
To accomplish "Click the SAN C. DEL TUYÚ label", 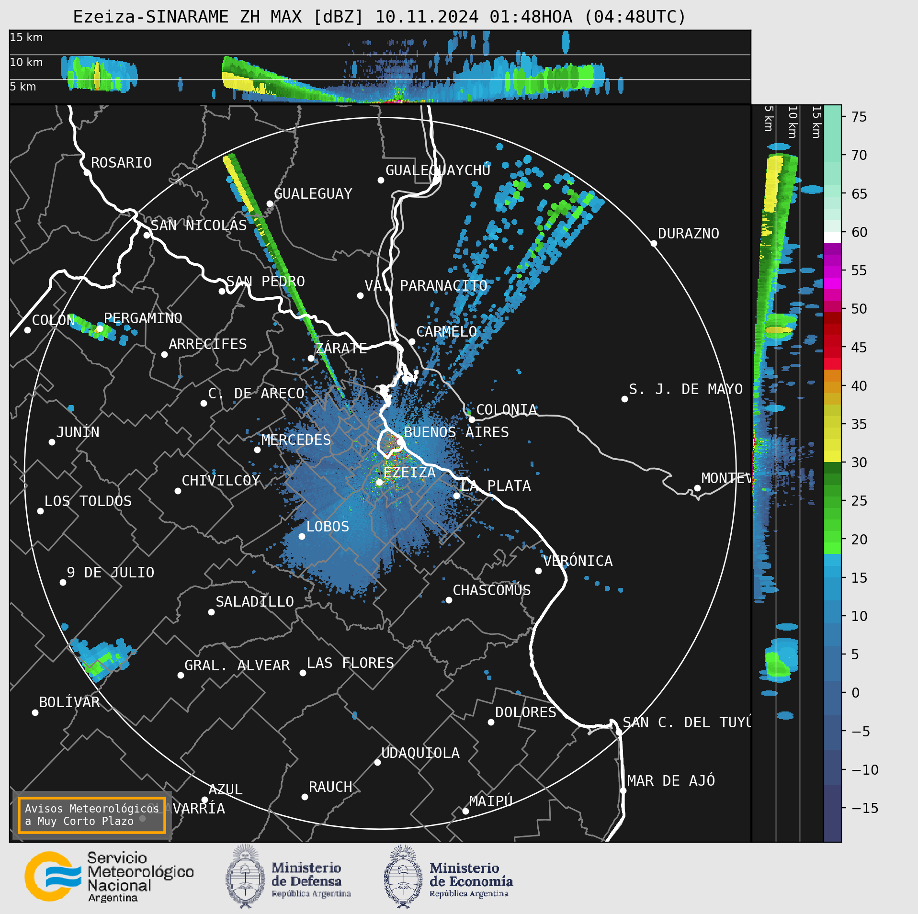I will point(686,722).
